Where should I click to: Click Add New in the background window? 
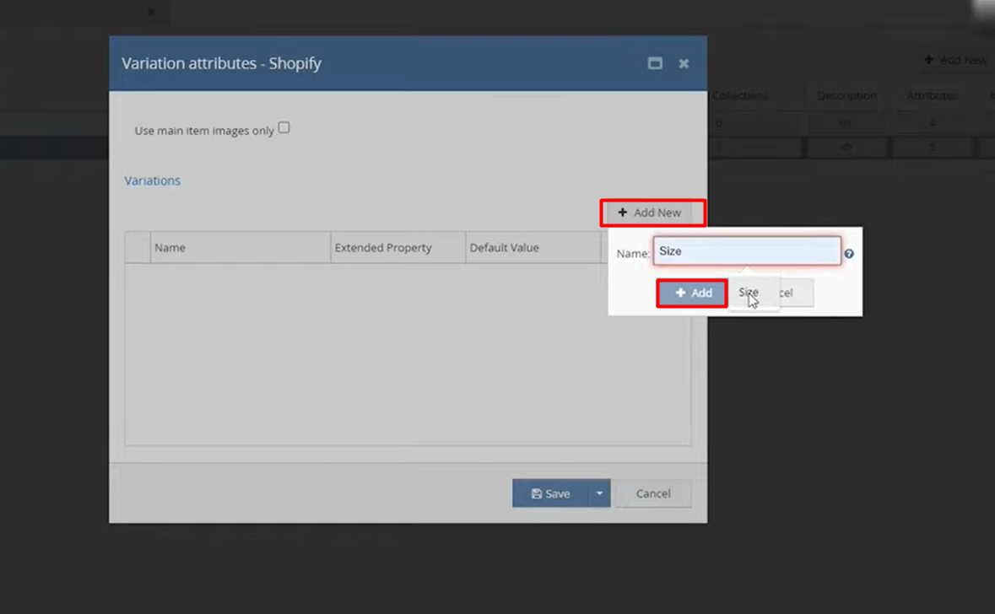coord(955,60)
